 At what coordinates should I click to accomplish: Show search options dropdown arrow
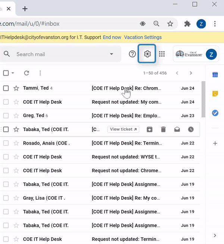coord(111,54)
